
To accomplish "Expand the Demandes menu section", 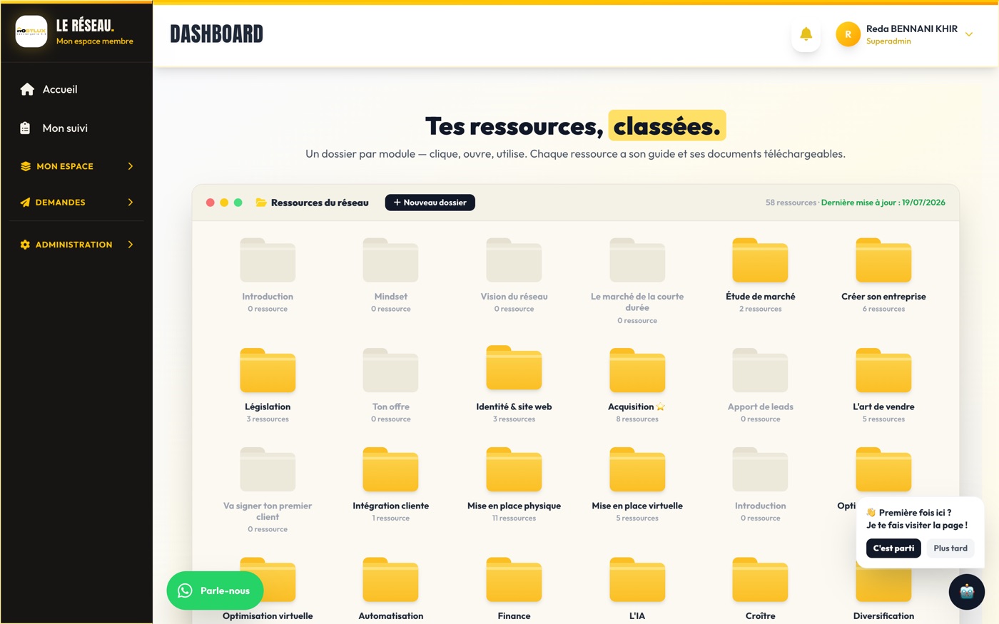I will pyautogui.click(x=76, y=203).
